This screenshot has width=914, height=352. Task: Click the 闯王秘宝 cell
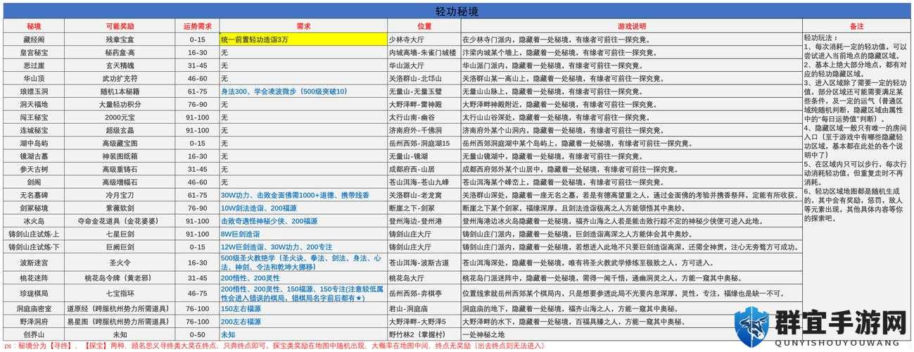pos(34,118)
